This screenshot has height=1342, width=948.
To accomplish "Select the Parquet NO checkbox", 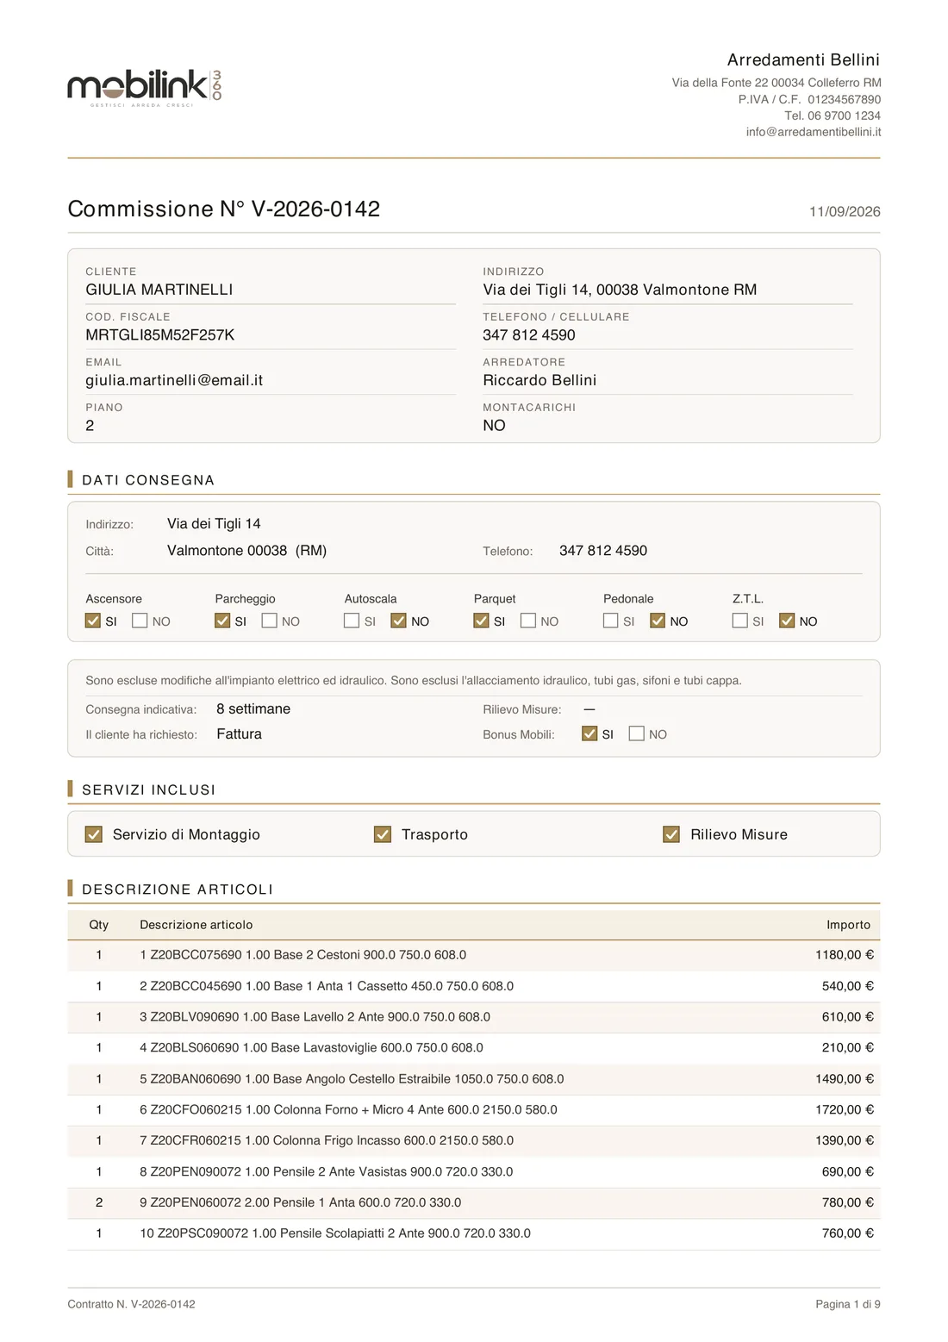I will pyautogui.click(x=528, y=621).
